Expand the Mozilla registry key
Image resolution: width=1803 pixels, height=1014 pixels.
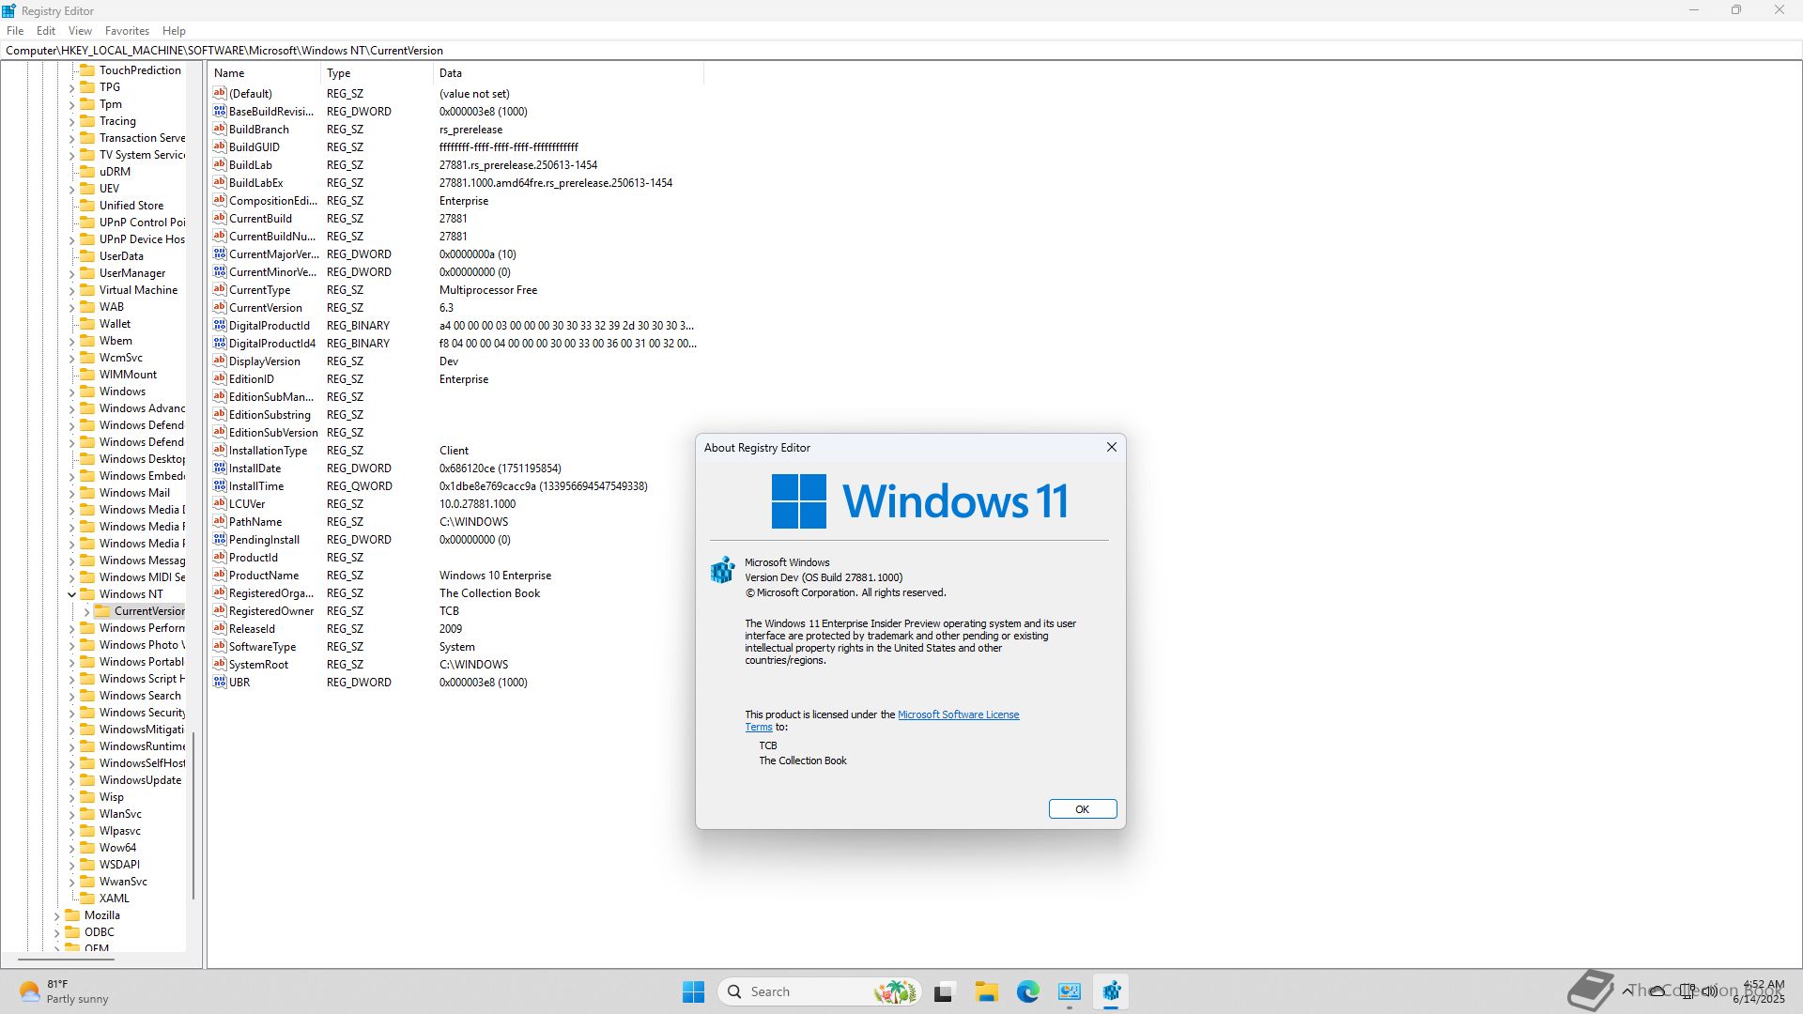56,915
